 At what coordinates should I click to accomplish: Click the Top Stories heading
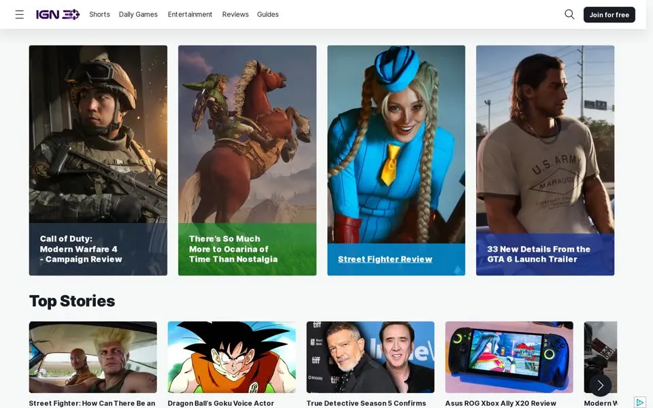coord(72,301)
